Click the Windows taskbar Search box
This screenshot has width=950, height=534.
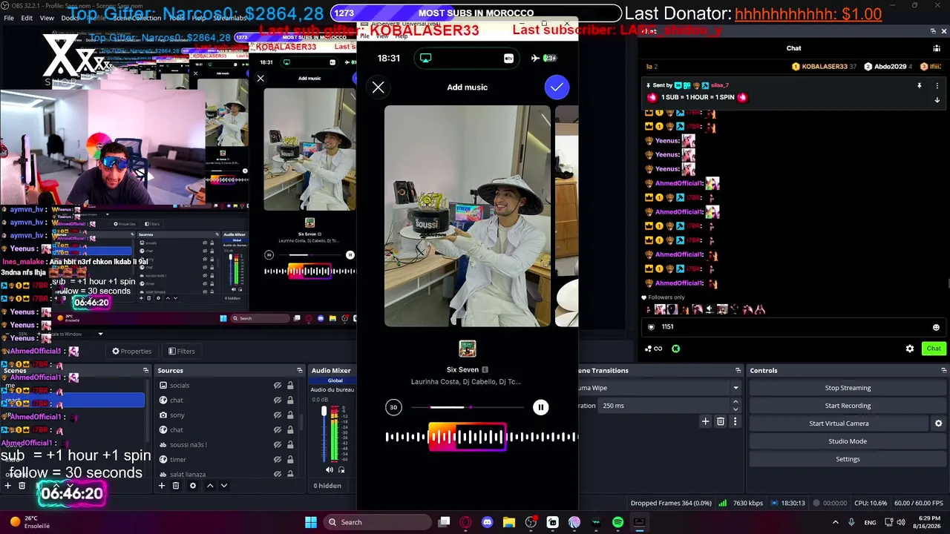377,522
